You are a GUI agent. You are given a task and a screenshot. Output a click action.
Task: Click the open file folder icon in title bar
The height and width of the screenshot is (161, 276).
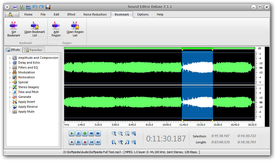(x=28, y=7)
